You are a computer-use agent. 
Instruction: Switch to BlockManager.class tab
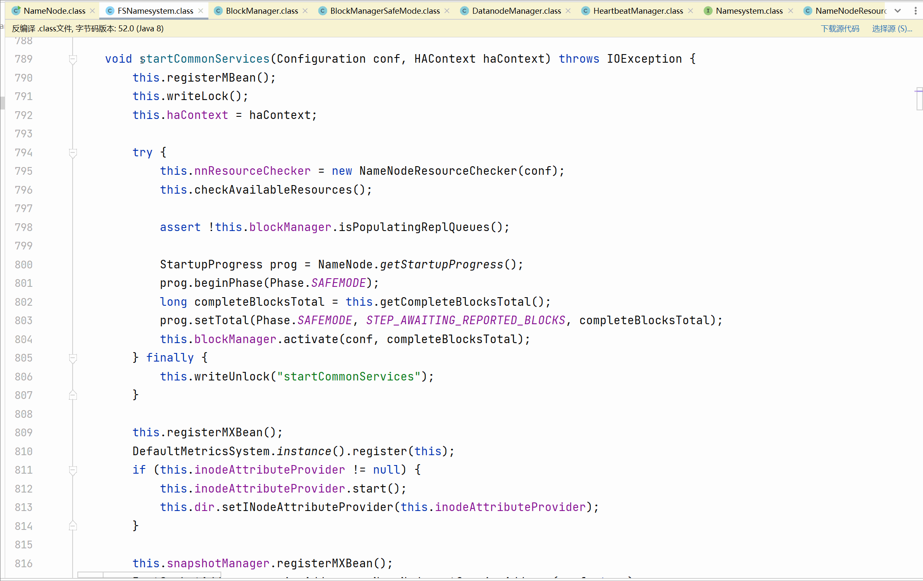tap(262, 11)
